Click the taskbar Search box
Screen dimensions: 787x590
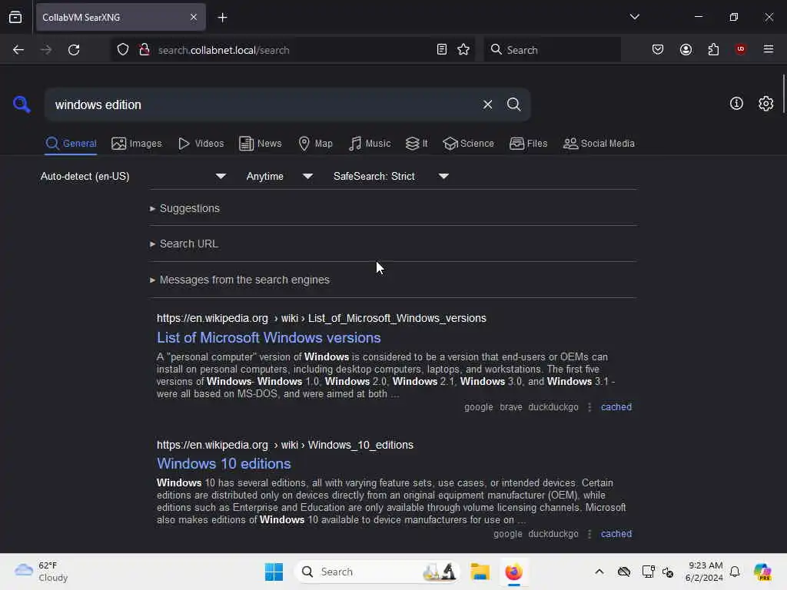(x=377, y=572)
